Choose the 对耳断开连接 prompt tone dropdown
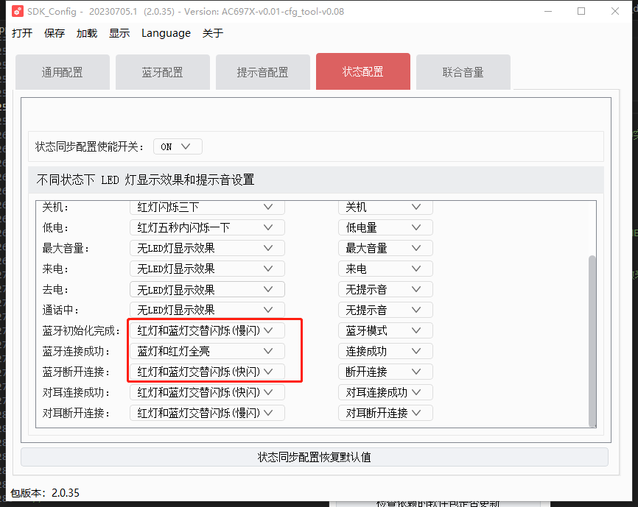This screenshot has width=638, height=507. coord(385,413)
